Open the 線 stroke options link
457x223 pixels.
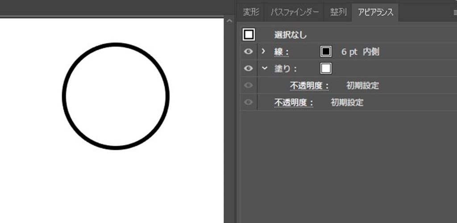pos(281,52)
